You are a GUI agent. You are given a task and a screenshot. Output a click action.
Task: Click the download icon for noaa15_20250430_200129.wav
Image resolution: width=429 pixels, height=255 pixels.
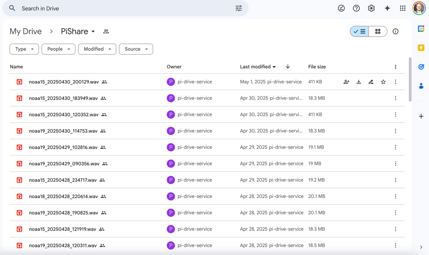pos(359,82)
